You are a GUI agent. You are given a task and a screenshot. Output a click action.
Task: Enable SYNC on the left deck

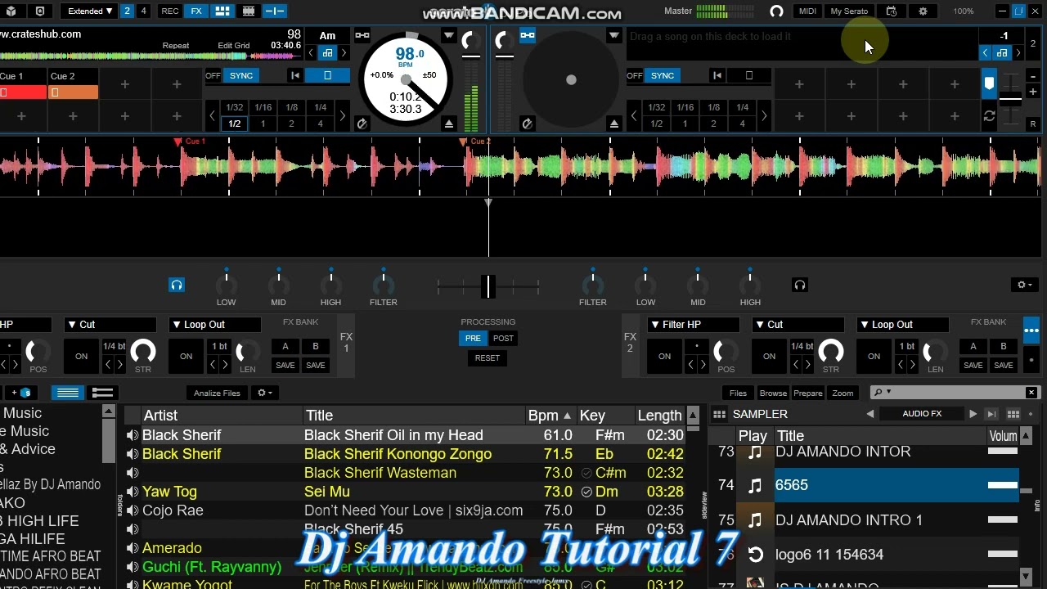pyautogui.click(x=241, y=75)
